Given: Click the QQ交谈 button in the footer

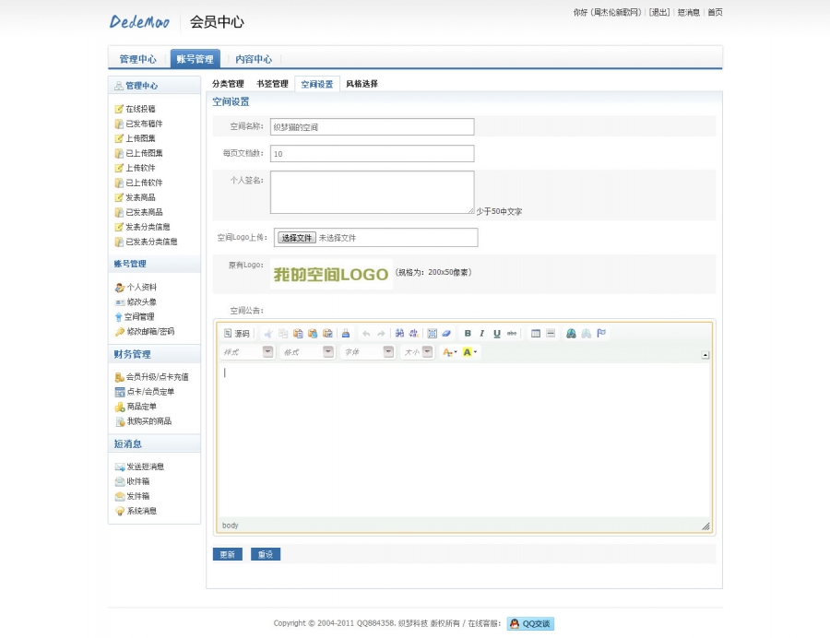Looking at the screenshot, I should click(533, 623).
